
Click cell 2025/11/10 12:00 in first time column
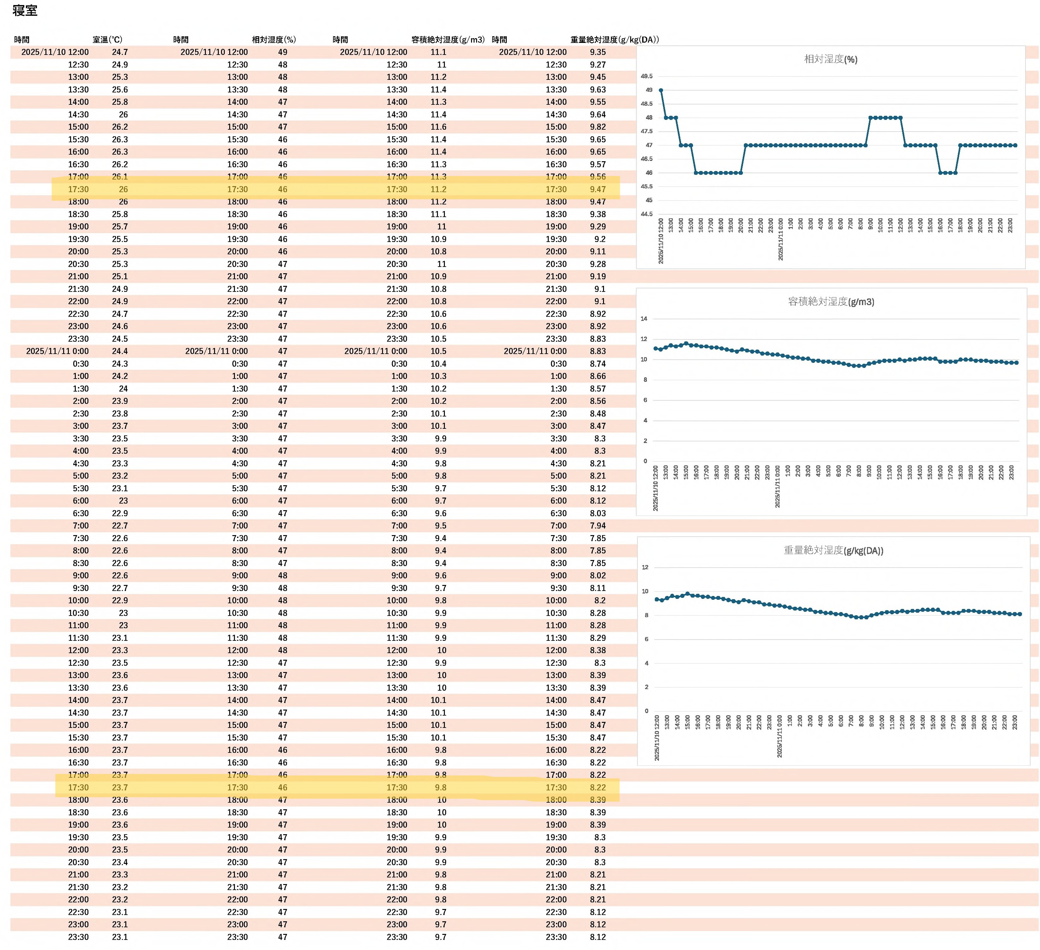(55, 52)
